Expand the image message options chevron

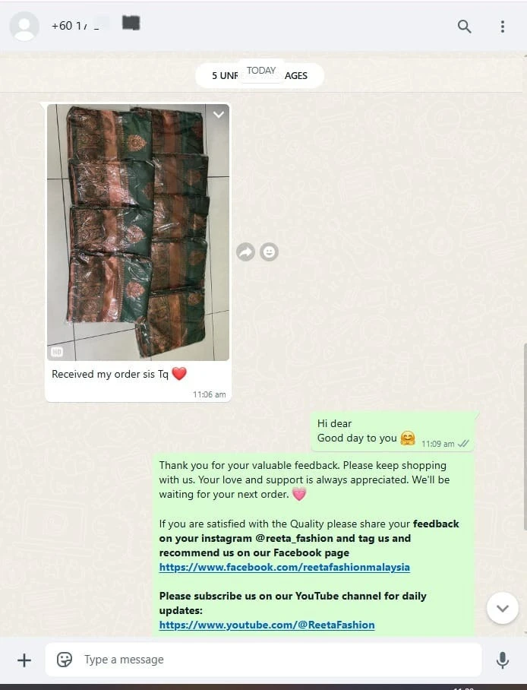[x=219, y=115]
